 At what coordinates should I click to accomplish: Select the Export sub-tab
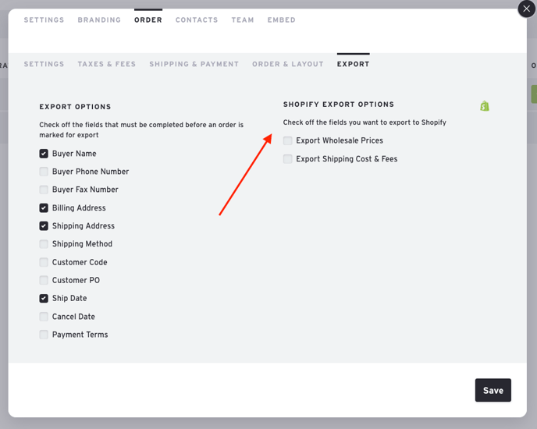coord(353,64)
